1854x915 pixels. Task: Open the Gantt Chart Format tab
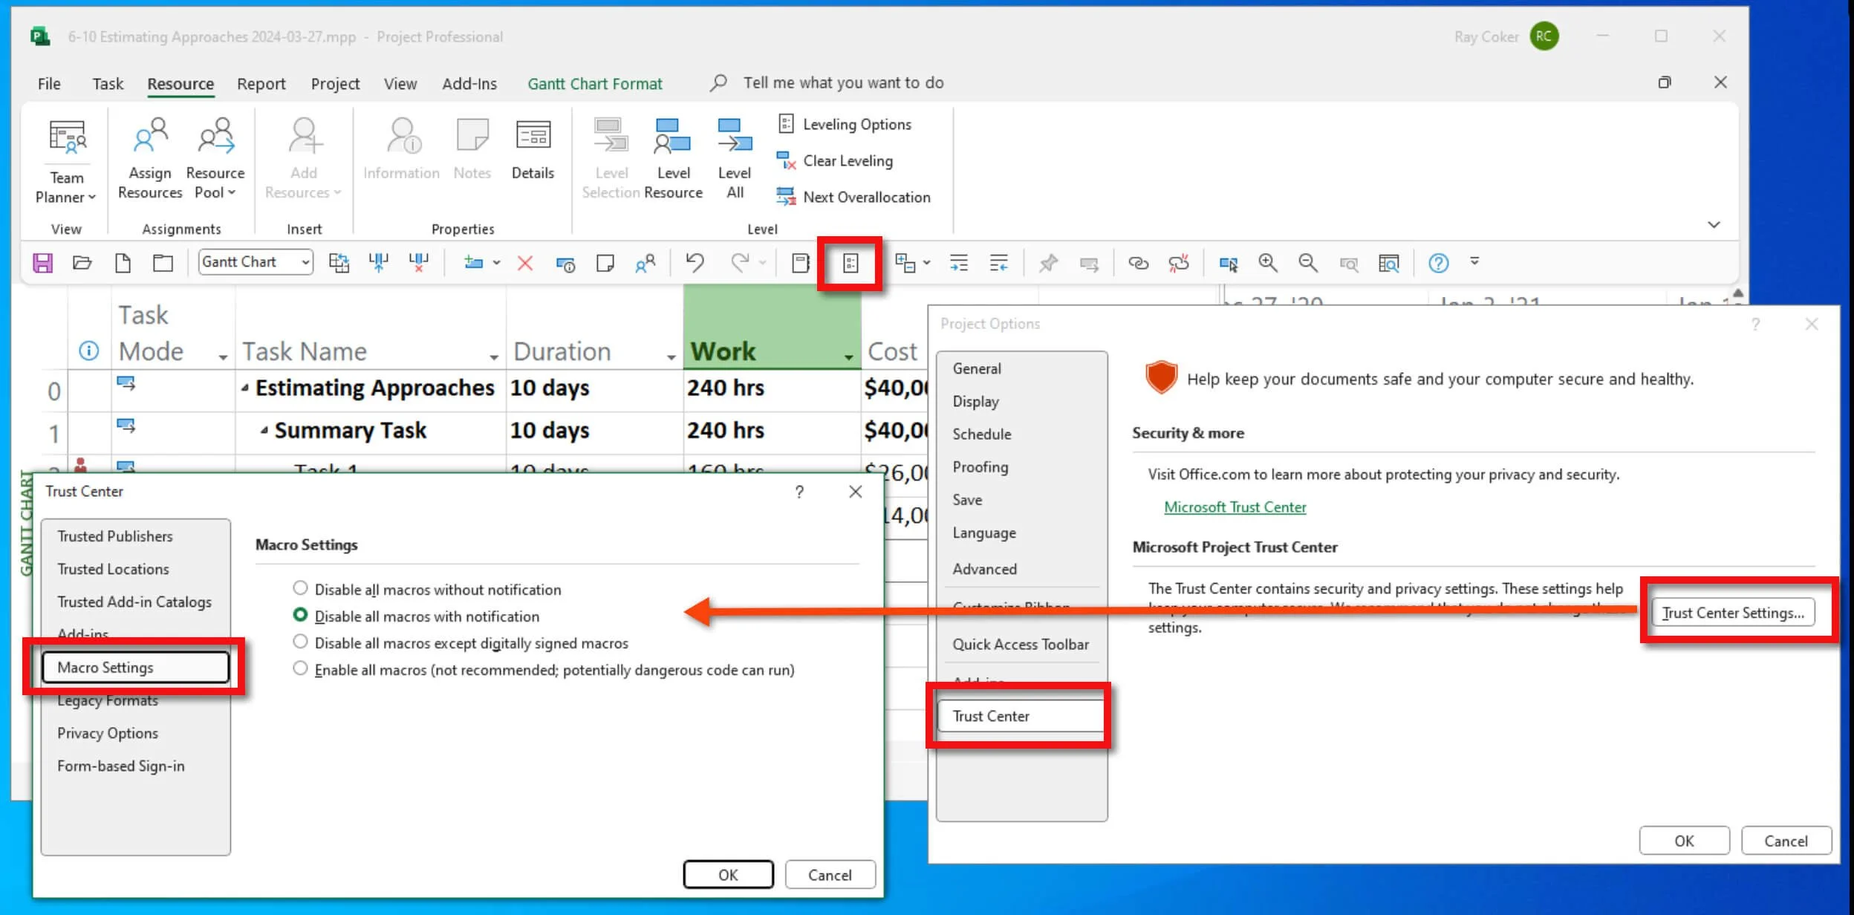pos(595,83)
